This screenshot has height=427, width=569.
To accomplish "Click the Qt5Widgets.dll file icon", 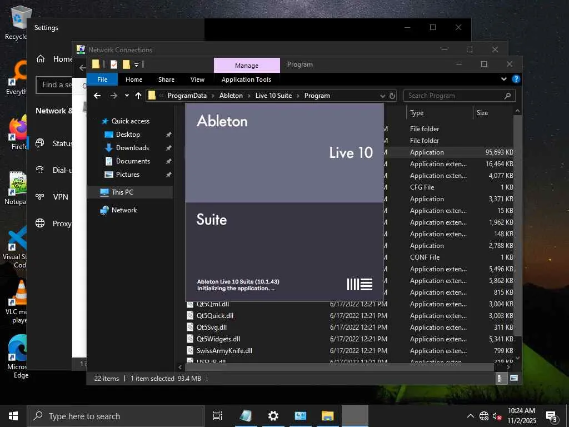I will tap(190, 339).
